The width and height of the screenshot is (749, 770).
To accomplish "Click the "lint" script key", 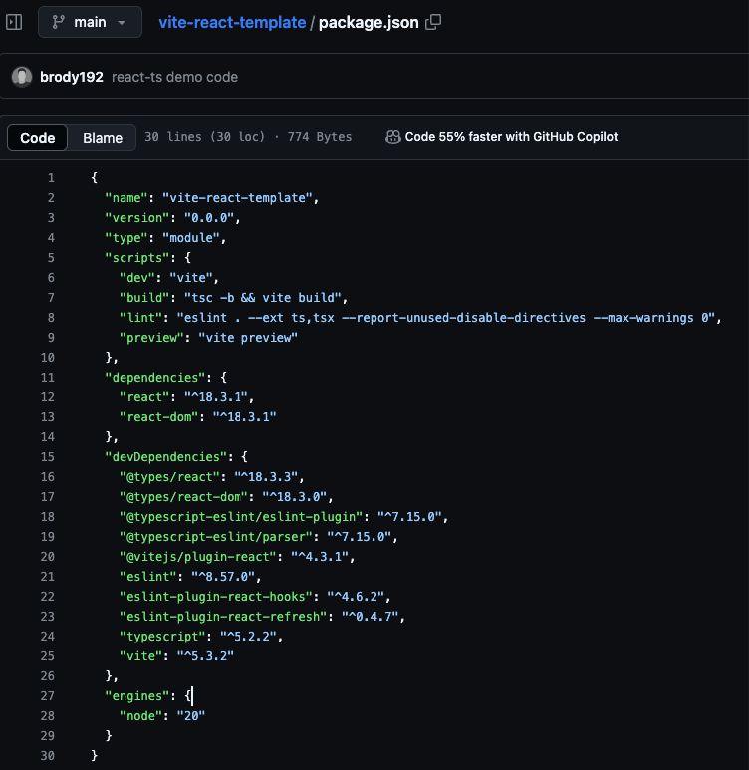I will click(x=140, y=318).
